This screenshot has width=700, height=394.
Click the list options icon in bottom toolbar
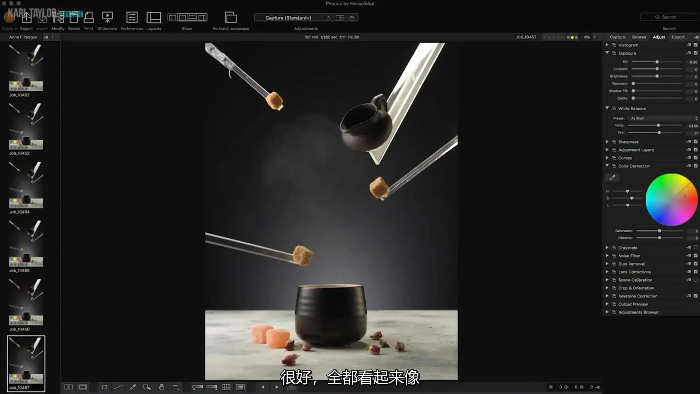tap(175, 387)
